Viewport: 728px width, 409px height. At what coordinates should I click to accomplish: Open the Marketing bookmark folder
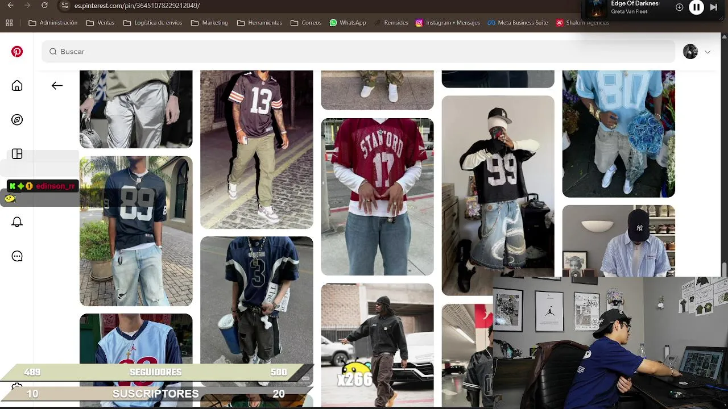click(209, 23)
